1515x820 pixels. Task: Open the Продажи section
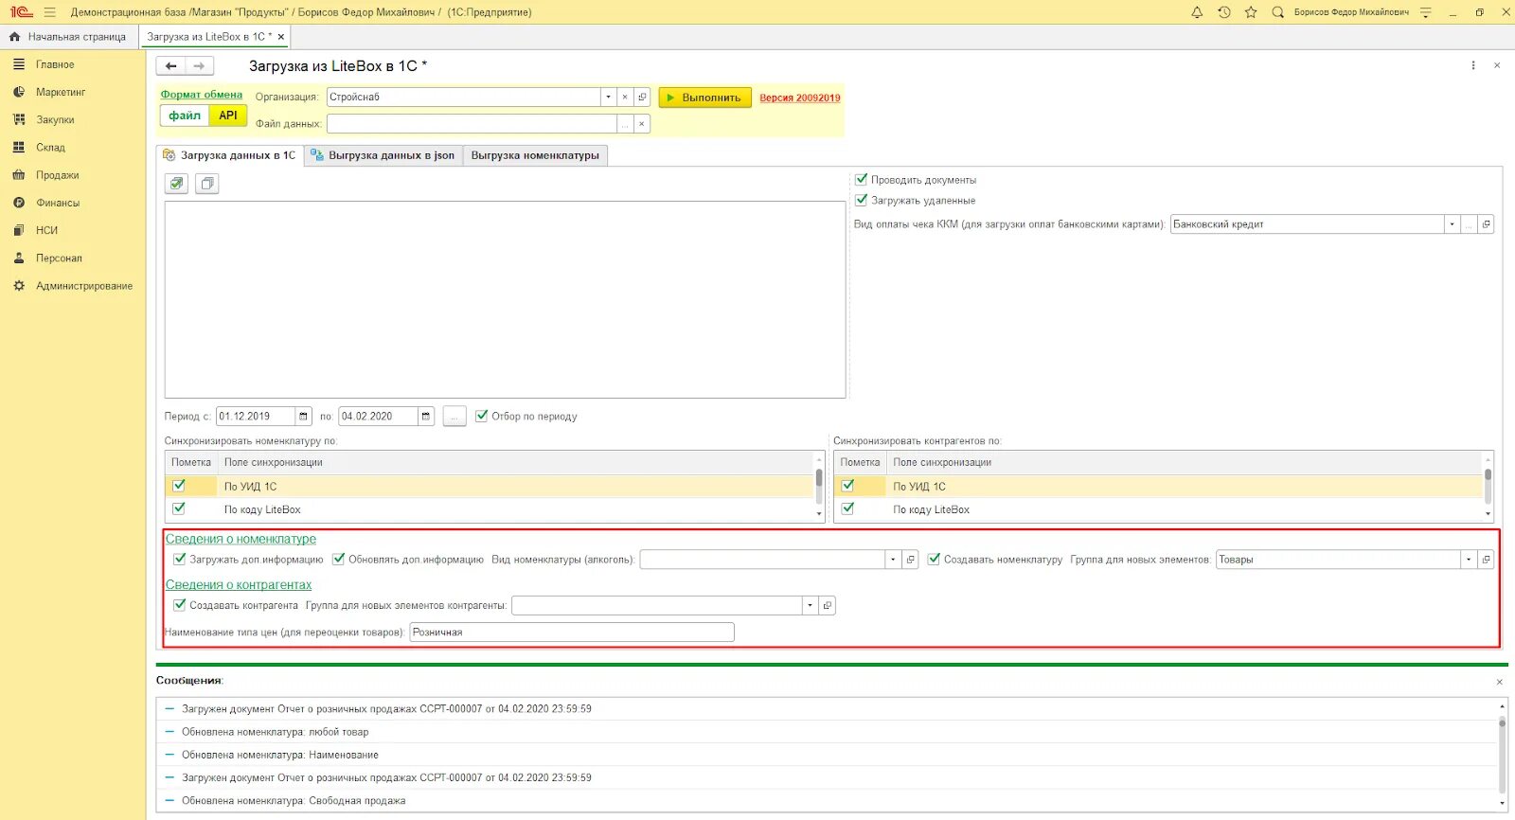click(x=57, y=175)
